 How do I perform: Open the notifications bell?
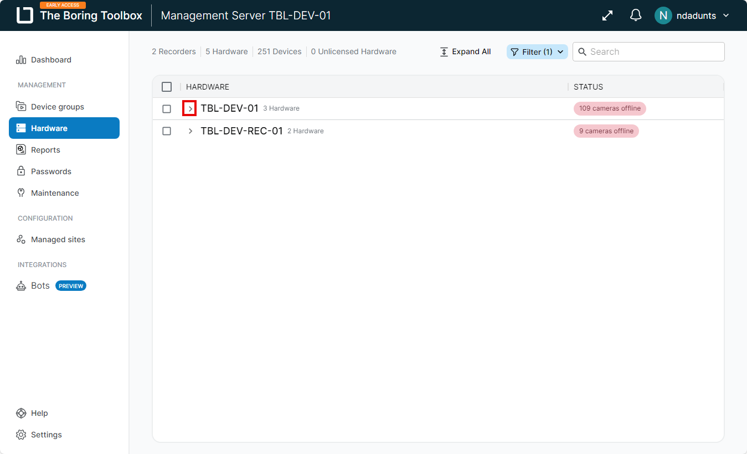[x=636, y=15]
